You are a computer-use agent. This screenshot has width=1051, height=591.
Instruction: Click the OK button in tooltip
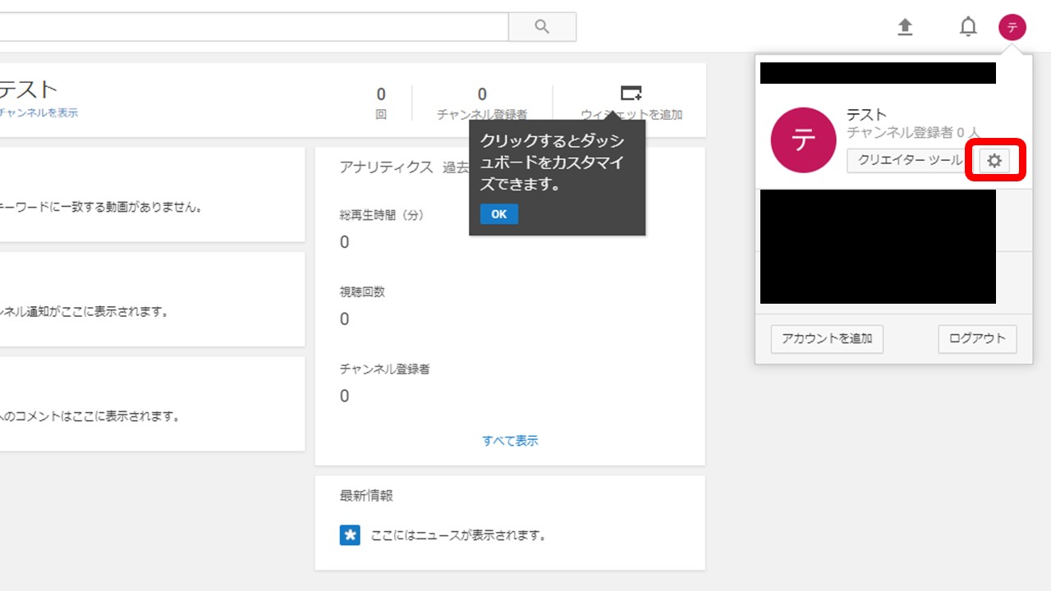499,213
